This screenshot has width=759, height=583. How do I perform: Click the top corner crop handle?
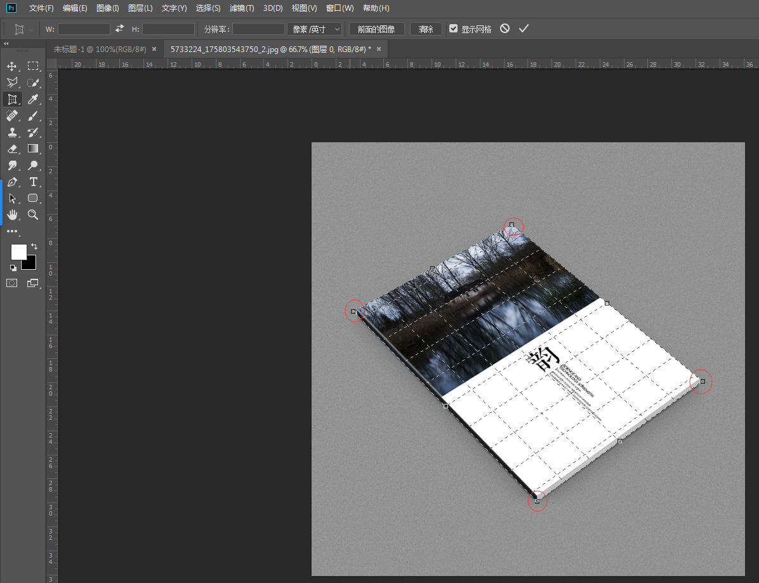click(x=511, y=225)
